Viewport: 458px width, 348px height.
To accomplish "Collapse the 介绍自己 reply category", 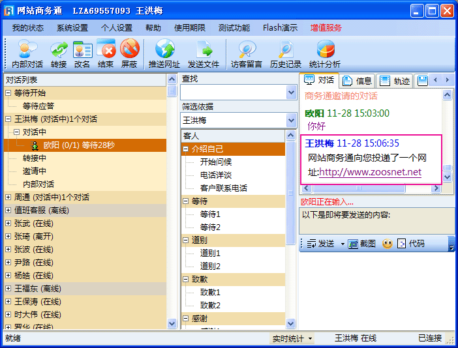I will coord(186,149).
